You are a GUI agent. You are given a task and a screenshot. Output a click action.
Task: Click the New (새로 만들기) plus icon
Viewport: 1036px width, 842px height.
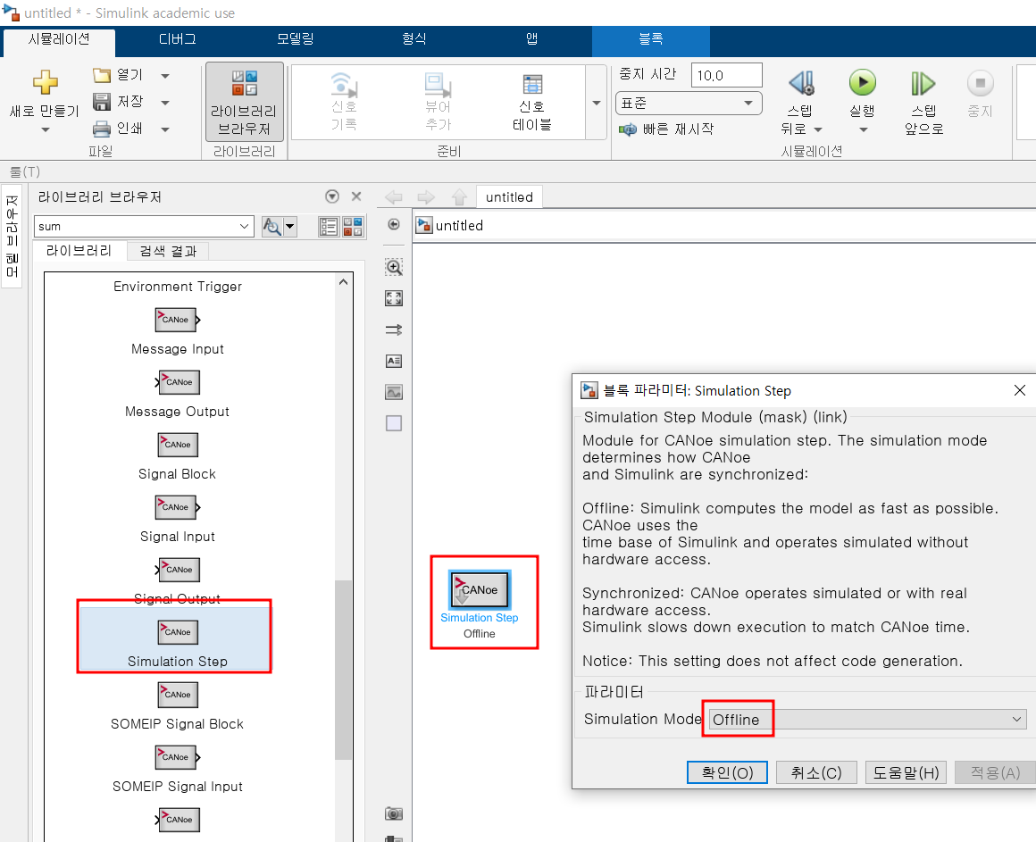pos(45,82)
